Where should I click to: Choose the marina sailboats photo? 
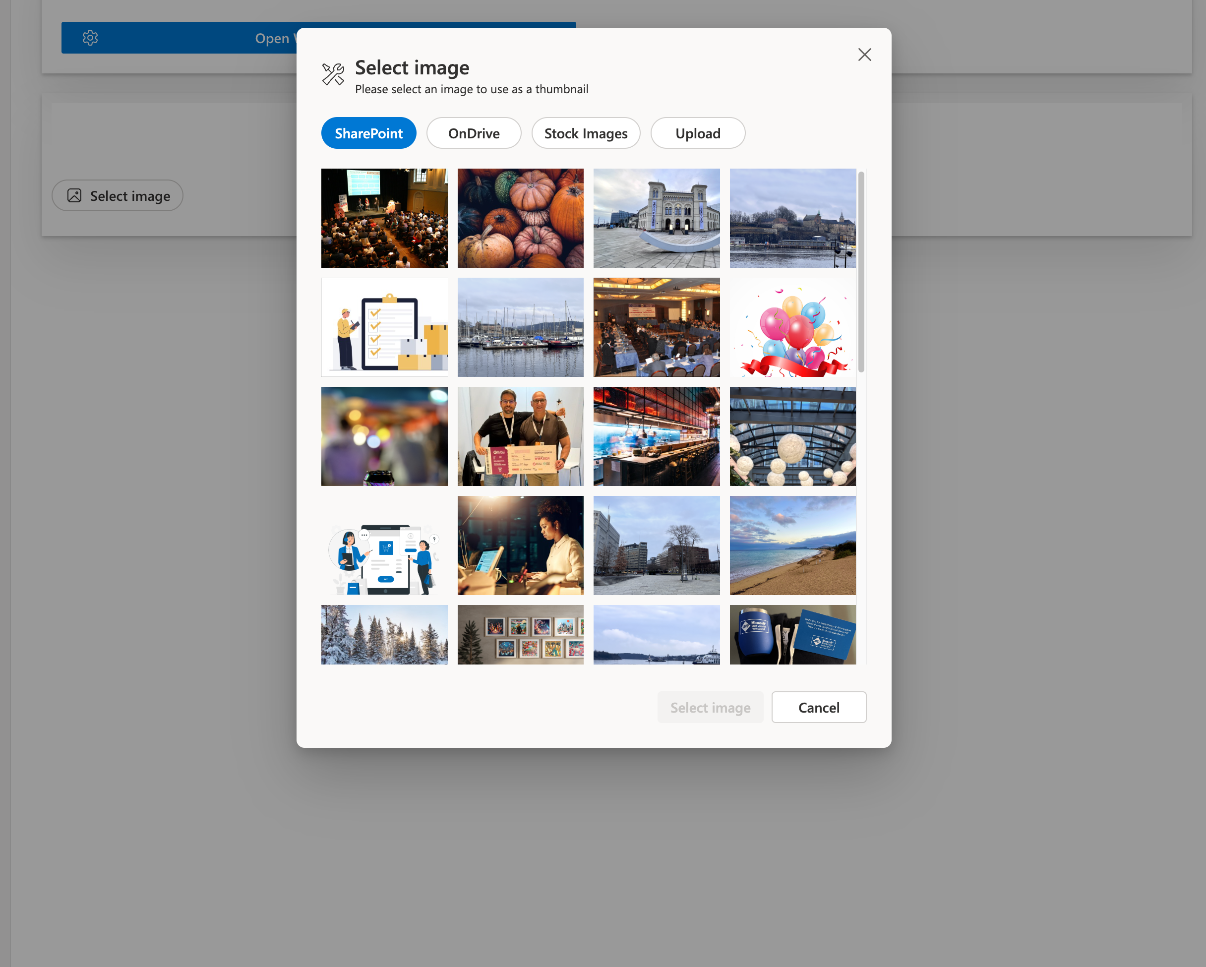(x=520, y=327)
